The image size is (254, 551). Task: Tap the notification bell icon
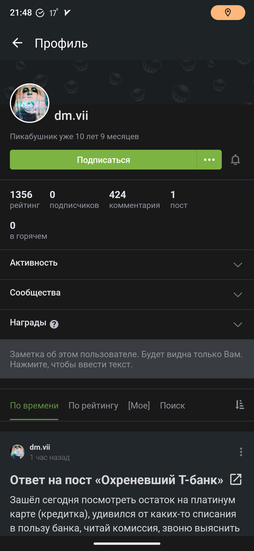235,159
